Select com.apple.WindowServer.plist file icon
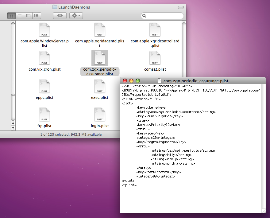 point(44,30)
